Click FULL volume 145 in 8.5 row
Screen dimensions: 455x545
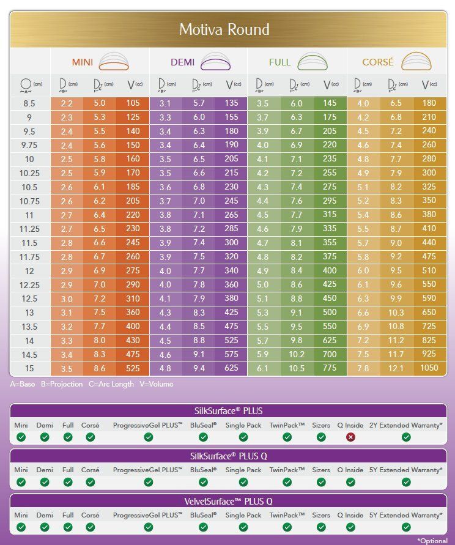330,103
